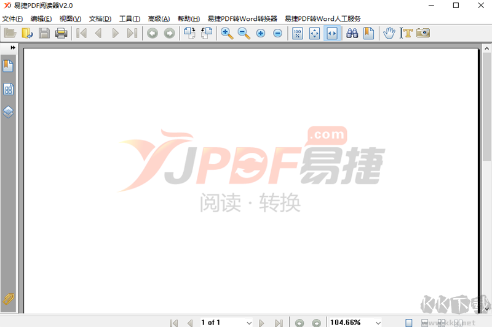Open the 文件(F) menu
Viewport: 492px width, 327px height.
pos(12,19)
